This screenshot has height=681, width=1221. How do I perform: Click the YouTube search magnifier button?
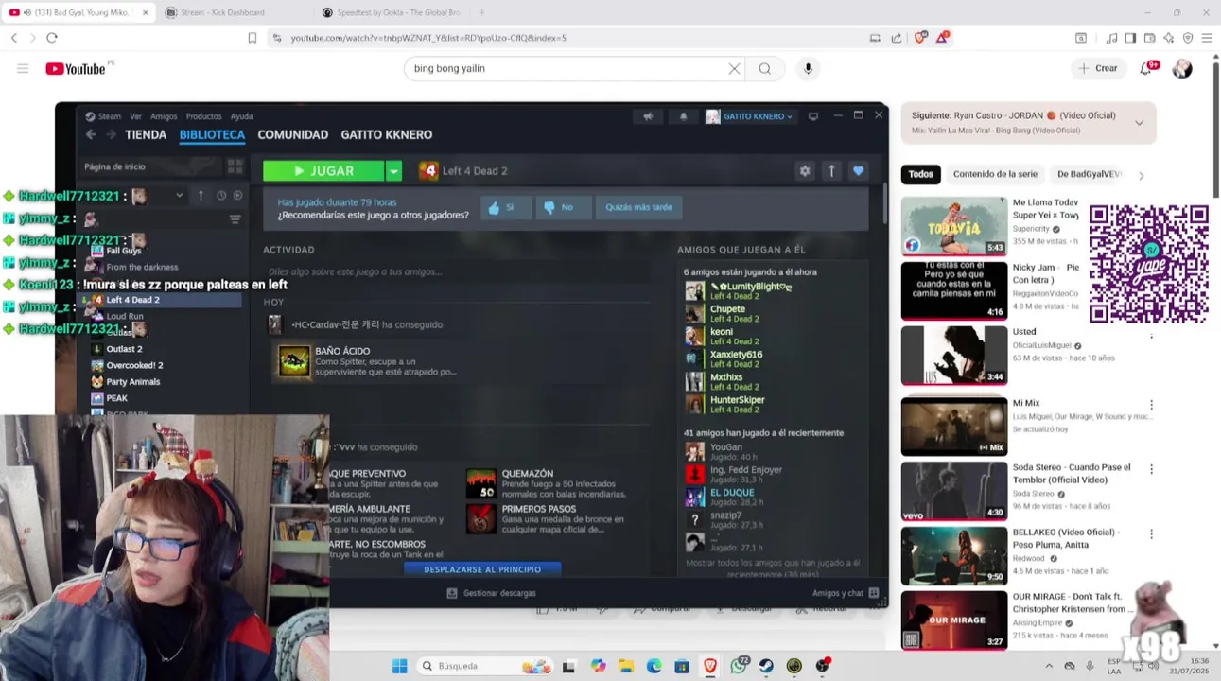click(x=765, y=68)
